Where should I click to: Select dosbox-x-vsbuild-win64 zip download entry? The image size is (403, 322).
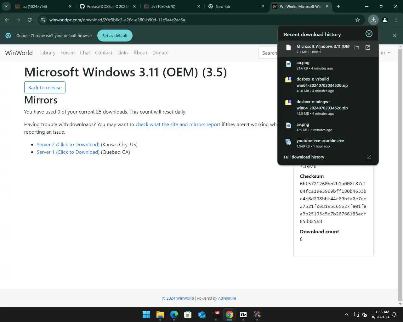pos(328,85)
